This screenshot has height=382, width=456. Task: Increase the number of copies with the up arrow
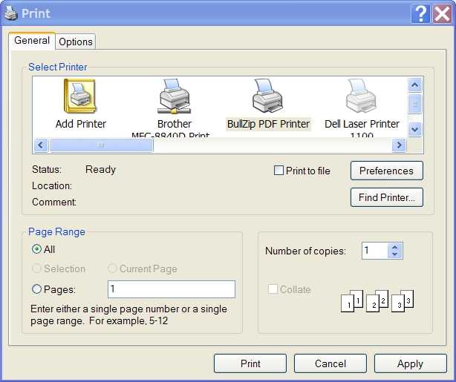394,247
